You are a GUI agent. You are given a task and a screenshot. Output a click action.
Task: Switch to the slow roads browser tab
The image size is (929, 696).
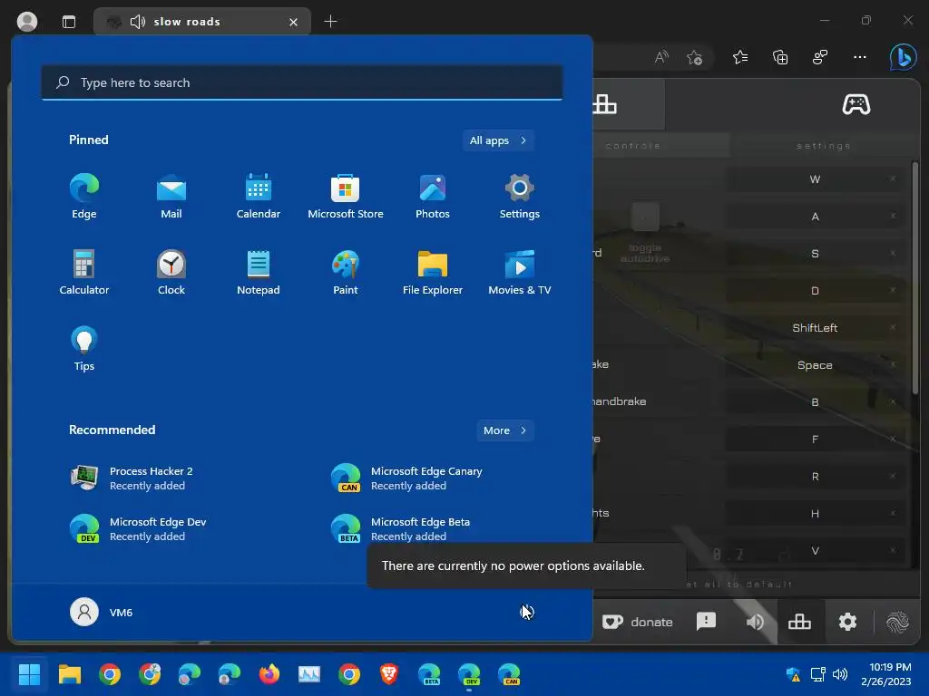[201, 22]
